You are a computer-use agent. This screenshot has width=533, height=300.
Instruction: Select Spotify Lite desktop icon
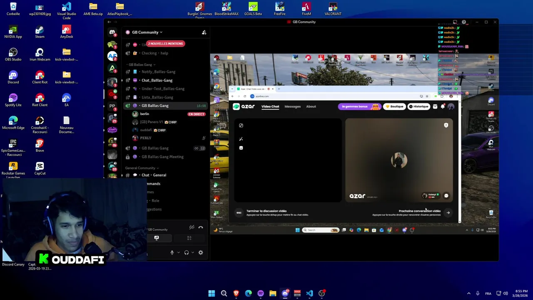(x=13, y=100)
